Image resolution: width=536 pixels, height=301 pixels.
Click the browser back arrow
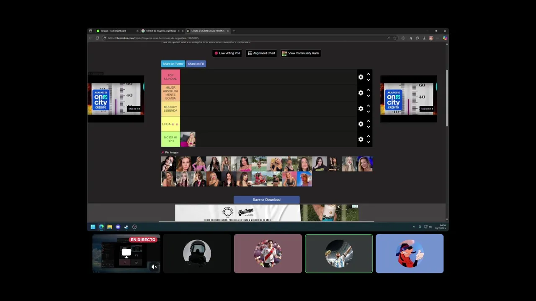pyautogui.click(x=90, y=38)
